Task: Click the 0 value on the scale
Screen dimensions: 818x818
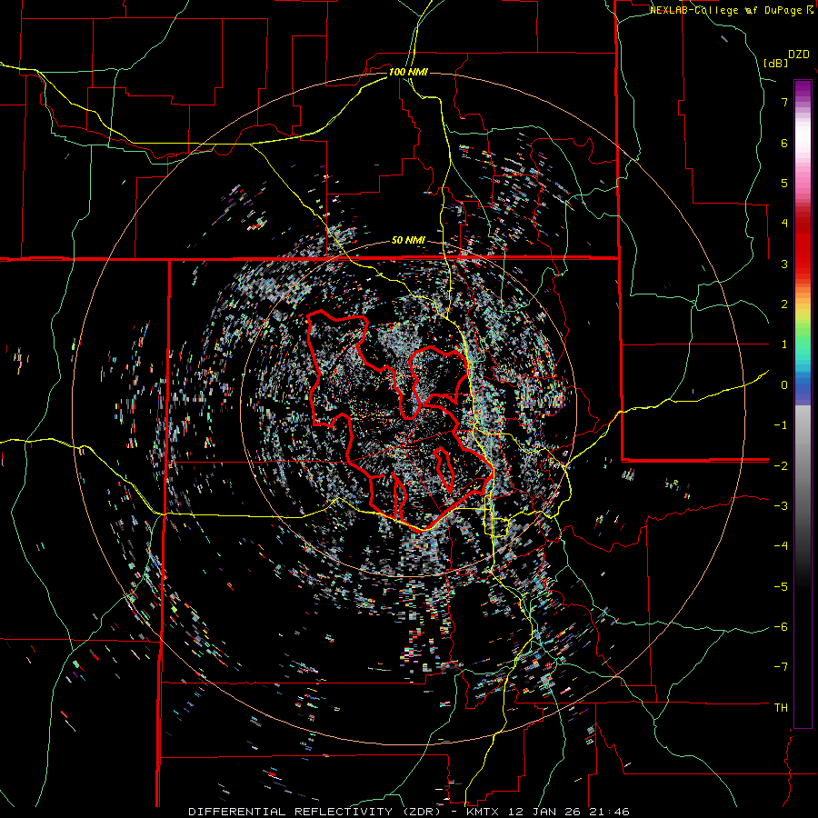Action: (784, 385)
